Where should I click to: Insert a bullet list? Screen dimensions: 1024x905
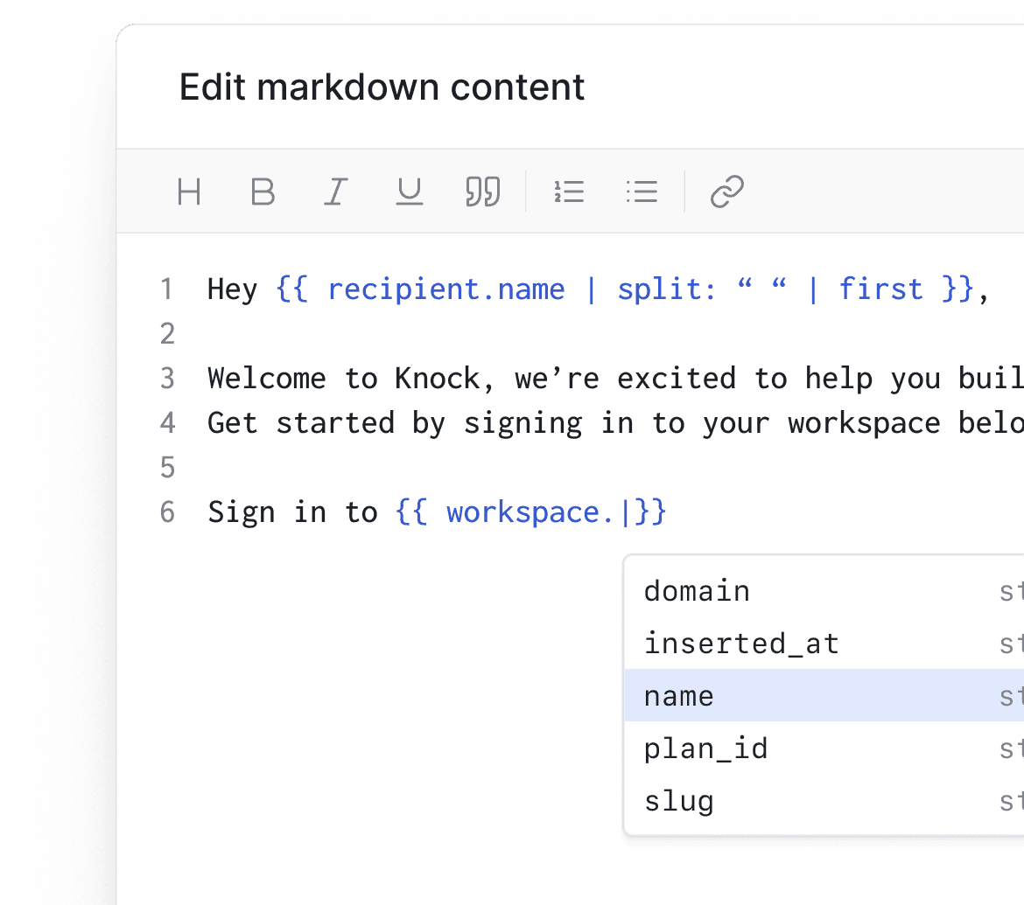(642, 191)
